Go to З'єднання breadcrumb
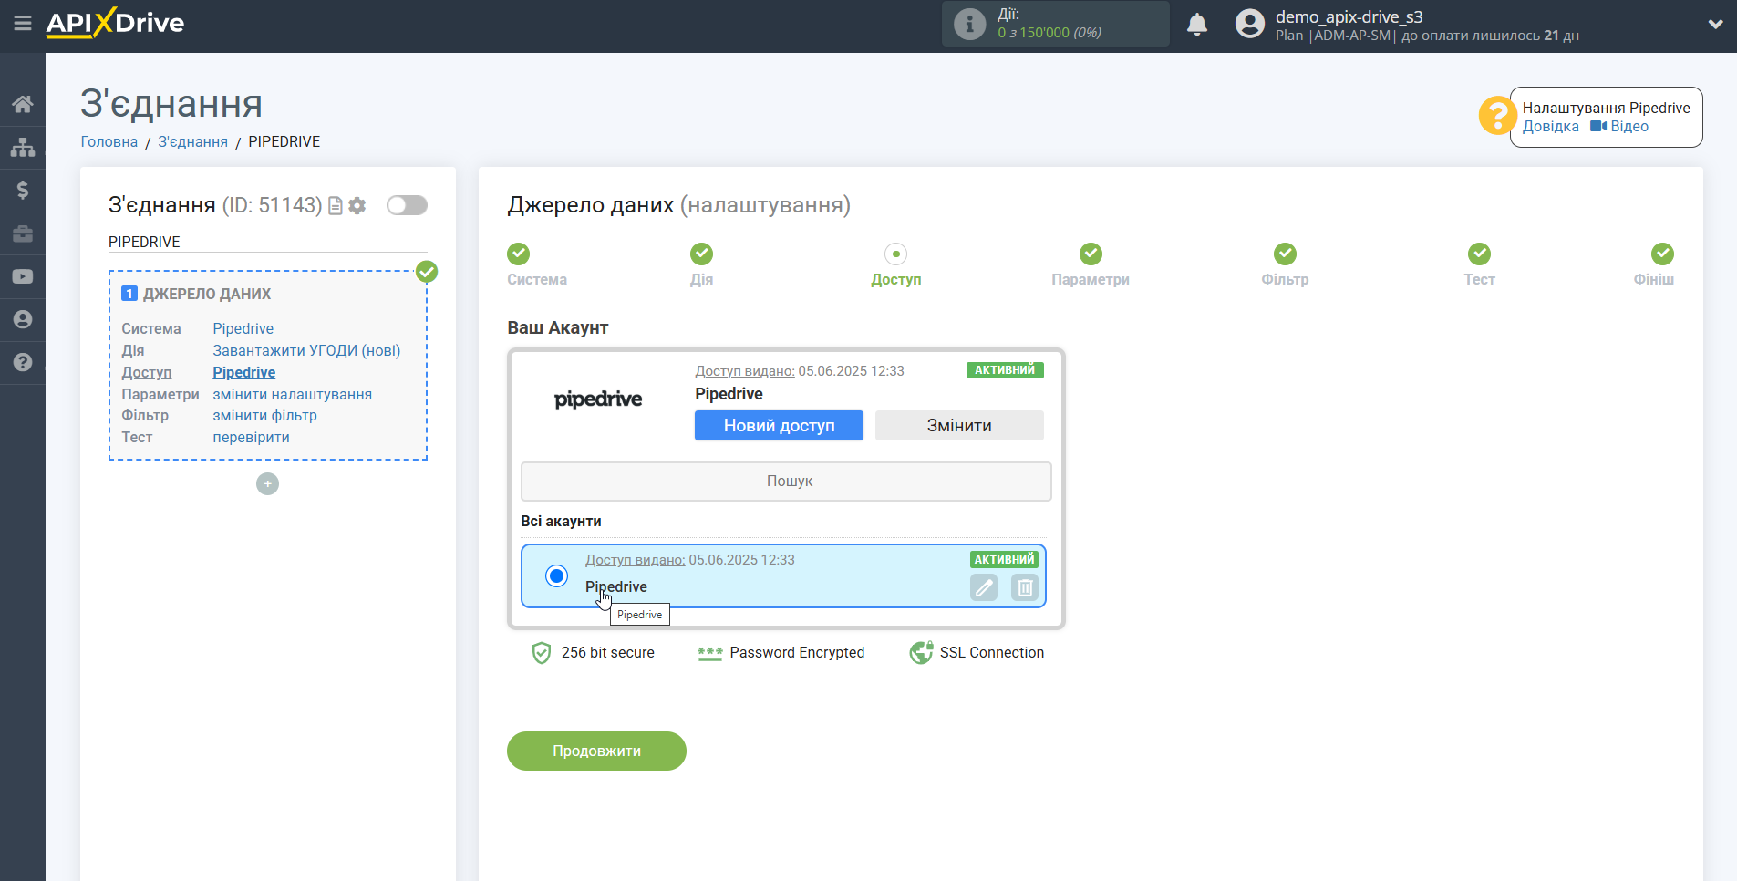Viewport: 1737px width, 881px height. 193,141
